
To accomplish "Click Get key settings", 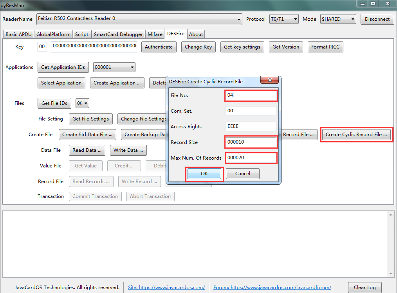I will (x=242, y=47).
